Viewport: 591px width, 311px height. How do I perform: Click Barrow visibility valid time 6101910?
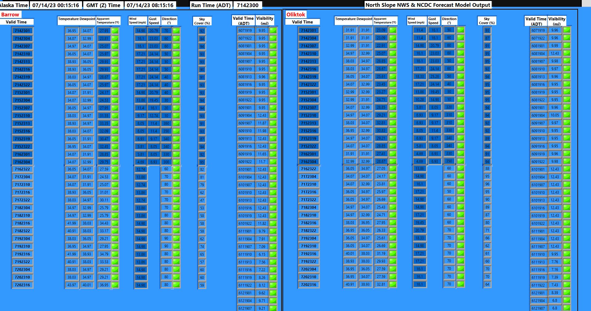pos(245,192)
